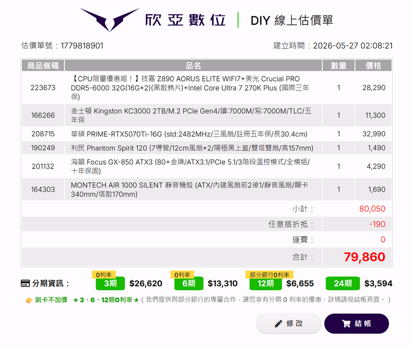Click the shopping cart icon on 結帳
This screenshot has height=347, width=410.
coord(346,324)
